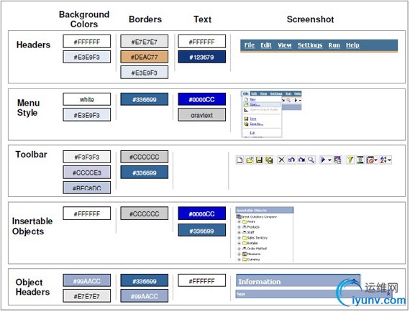Click the Borders column heading
This screenshot has height=312, width=410.
coord(145,19)
